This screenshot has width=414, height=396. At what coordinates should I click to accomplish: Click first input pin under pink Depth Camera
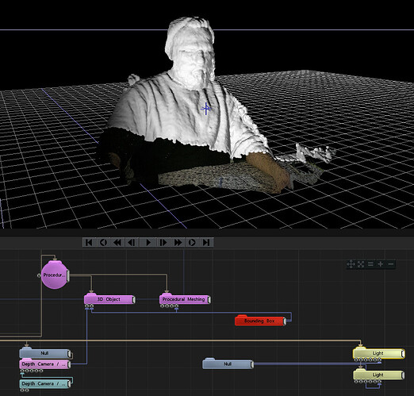(22, 371)
